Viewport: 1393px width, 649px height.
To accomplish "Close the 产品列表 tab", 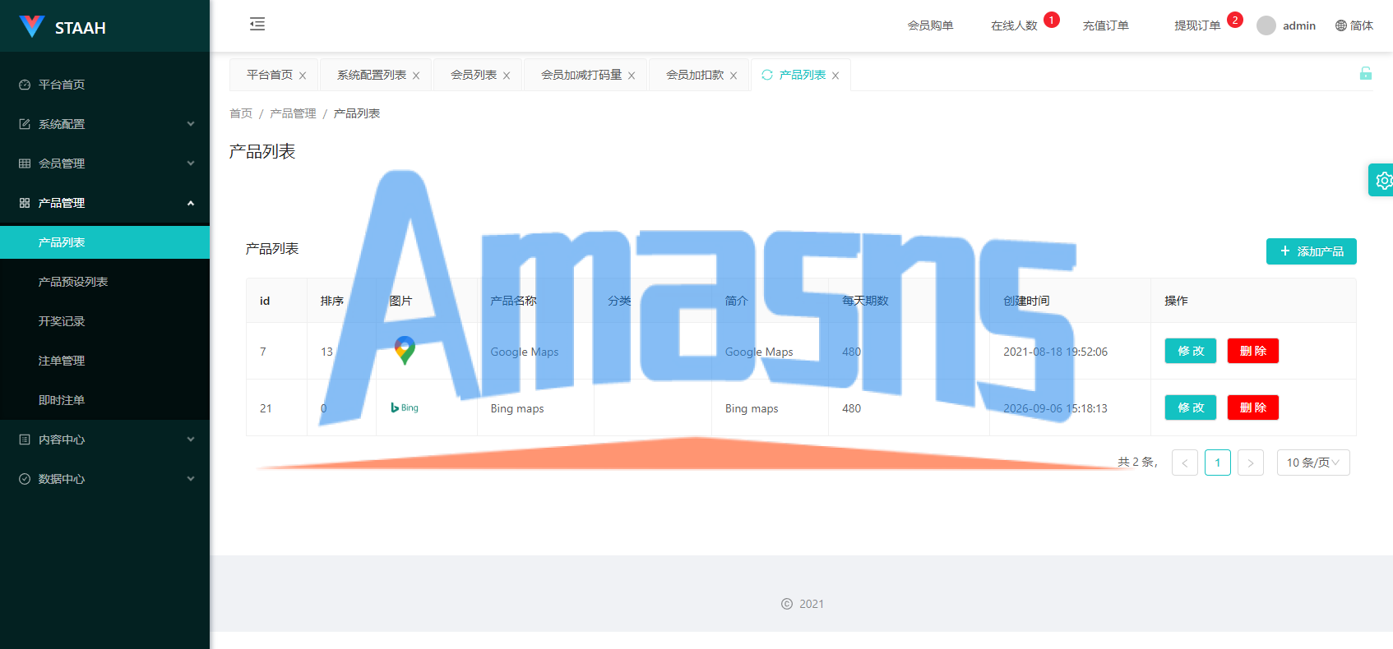I will [x=835, y=76].
